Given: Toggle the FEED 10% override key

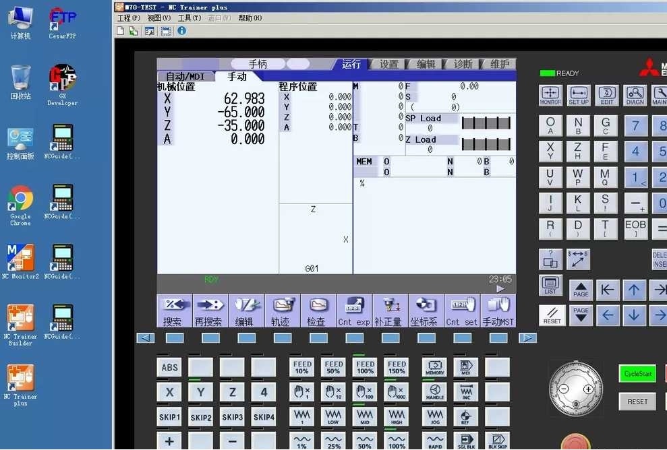Looking at the screenshot, I should pos(301,367).
